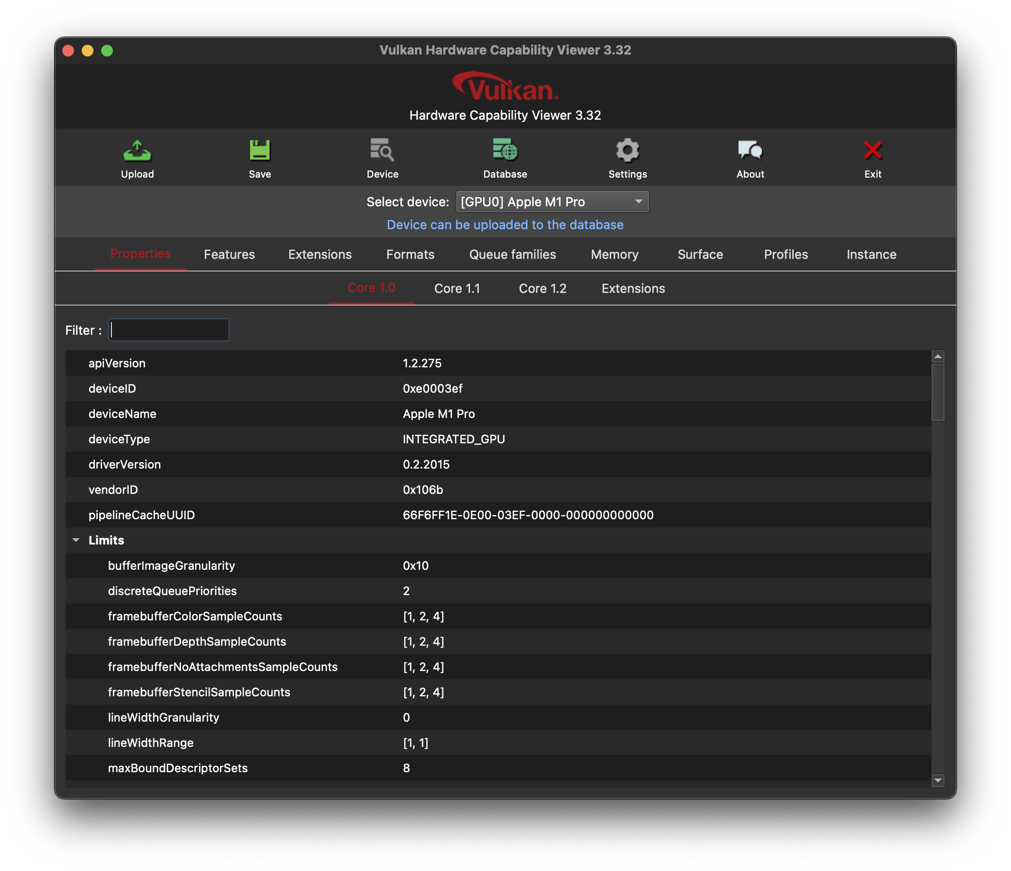Click the vertical scrollbar thumb

pyautogui.click(x=938, y=392)
